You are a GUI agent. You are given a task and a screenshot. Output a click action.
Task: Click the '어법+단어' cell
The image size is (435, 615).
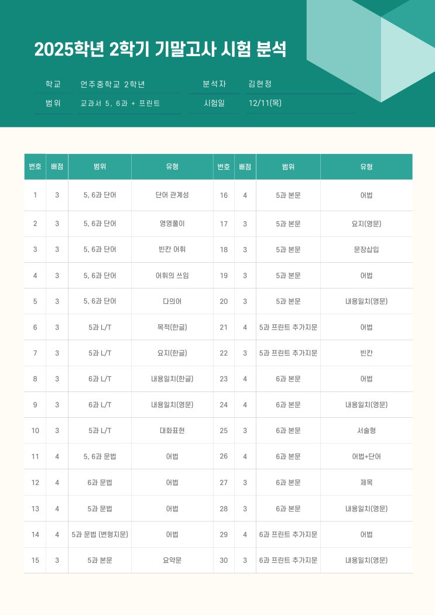(x=367, y=456)
